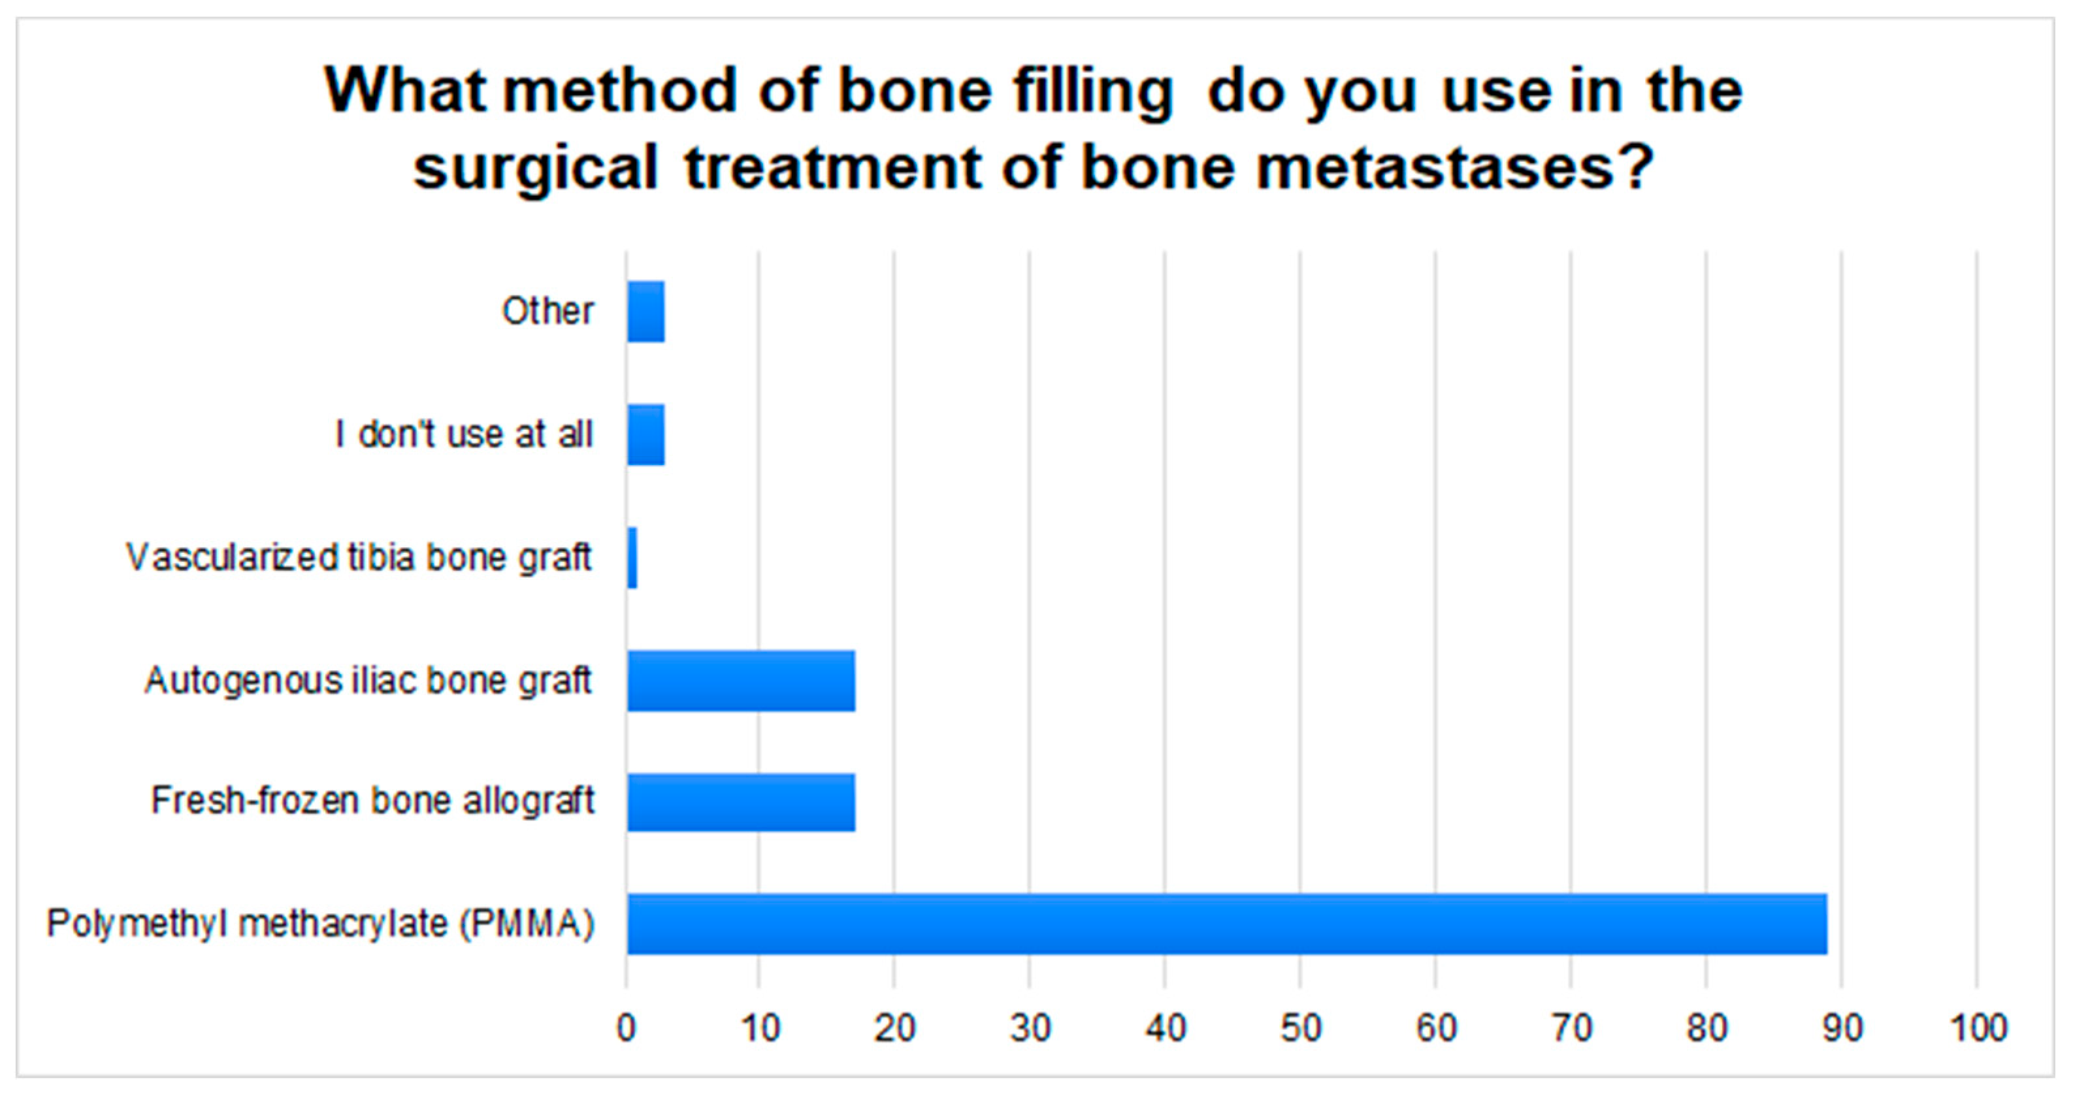Click the 40 axis tick label
Screen dimensions: 2075x1100
pyautogui.click(x=1166, y=1028)
